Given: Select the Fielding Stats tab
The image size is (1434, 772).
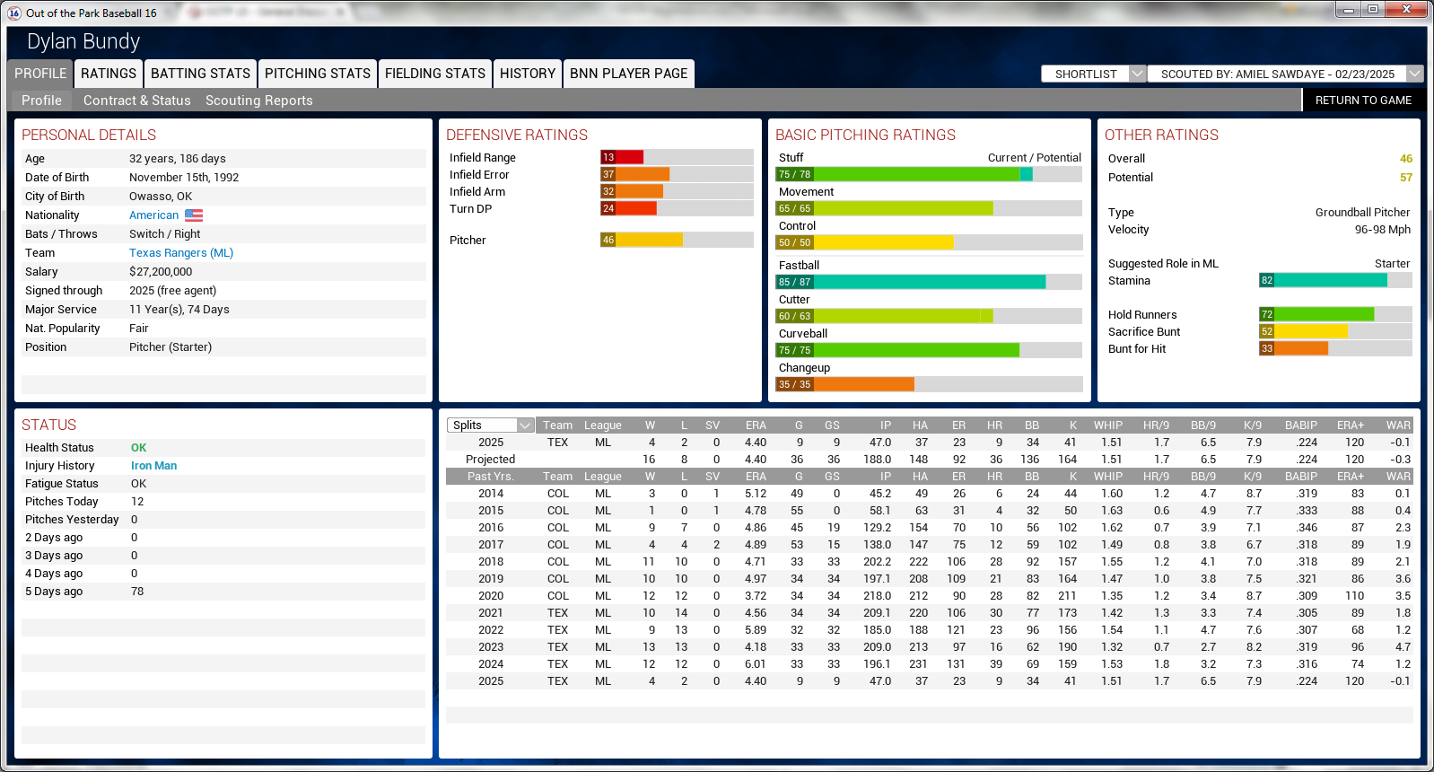Looking at the screenshot, I should [435, 74].
